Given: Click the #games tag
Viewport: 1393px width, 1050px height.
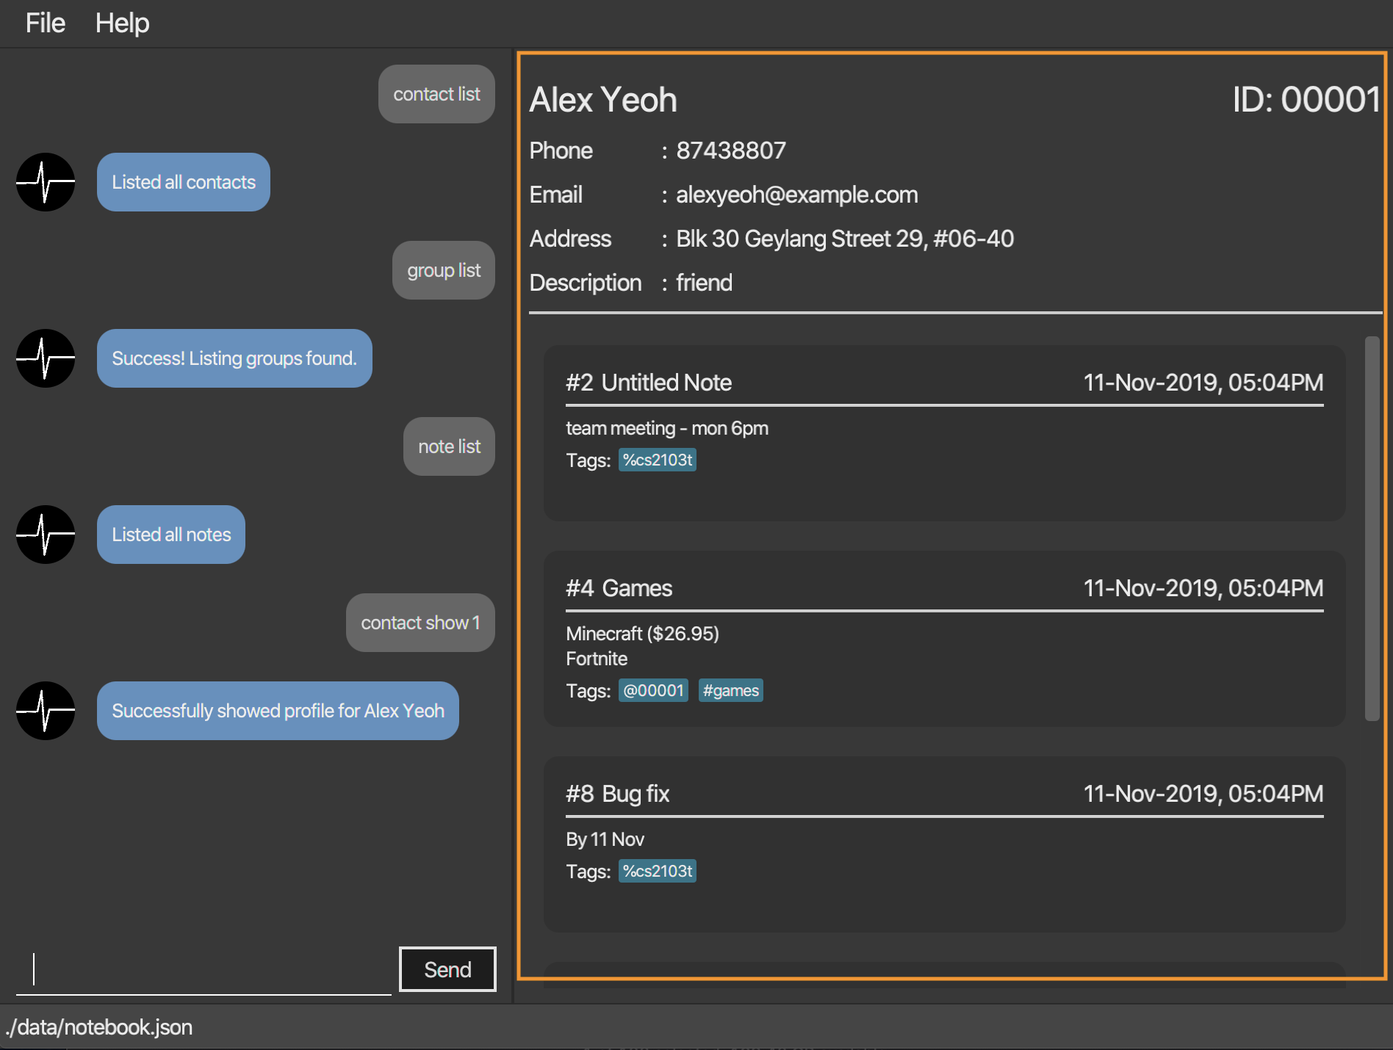Looking at the screenshot, I should (730, 691).
